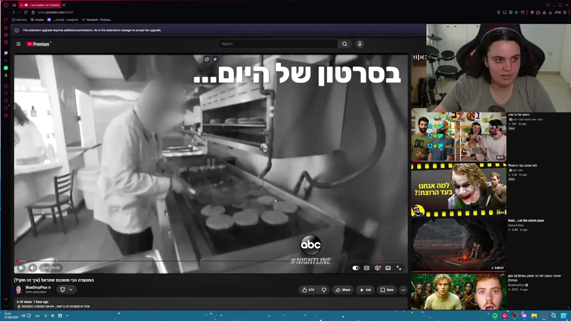Reload the current page
The height and width of the screenshot is (321, 571).
click(25, 12)
